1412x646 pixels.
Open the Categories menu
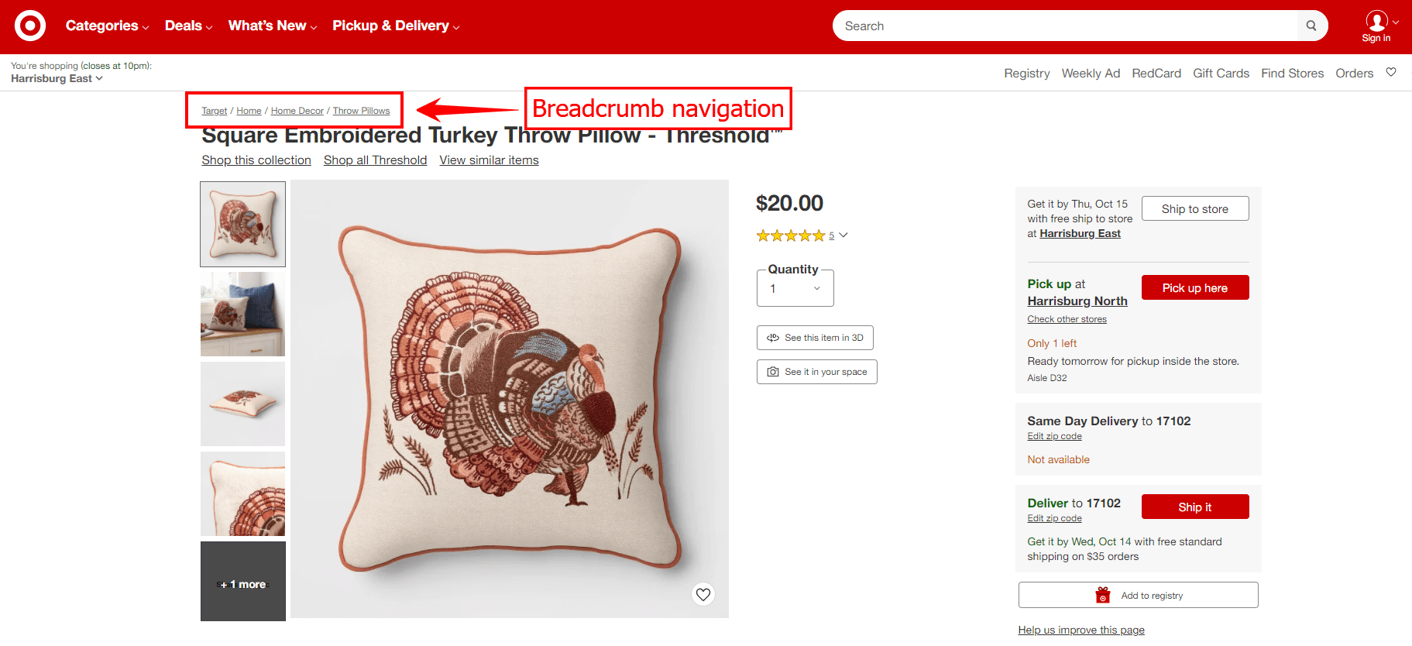coord(107,26)
